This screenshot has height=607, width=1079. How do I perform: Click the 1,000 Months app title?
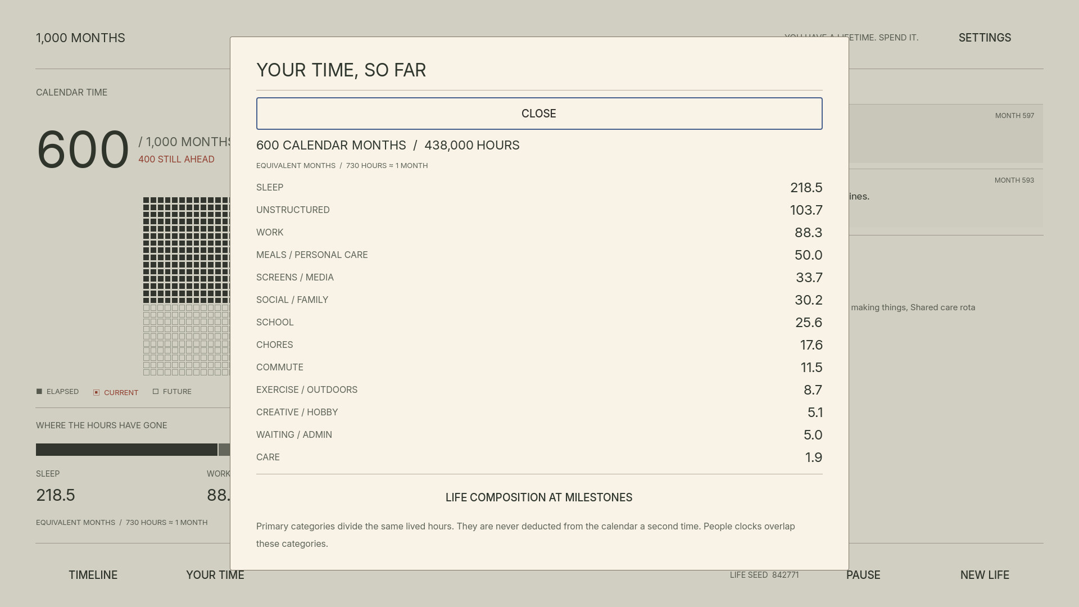80,38
